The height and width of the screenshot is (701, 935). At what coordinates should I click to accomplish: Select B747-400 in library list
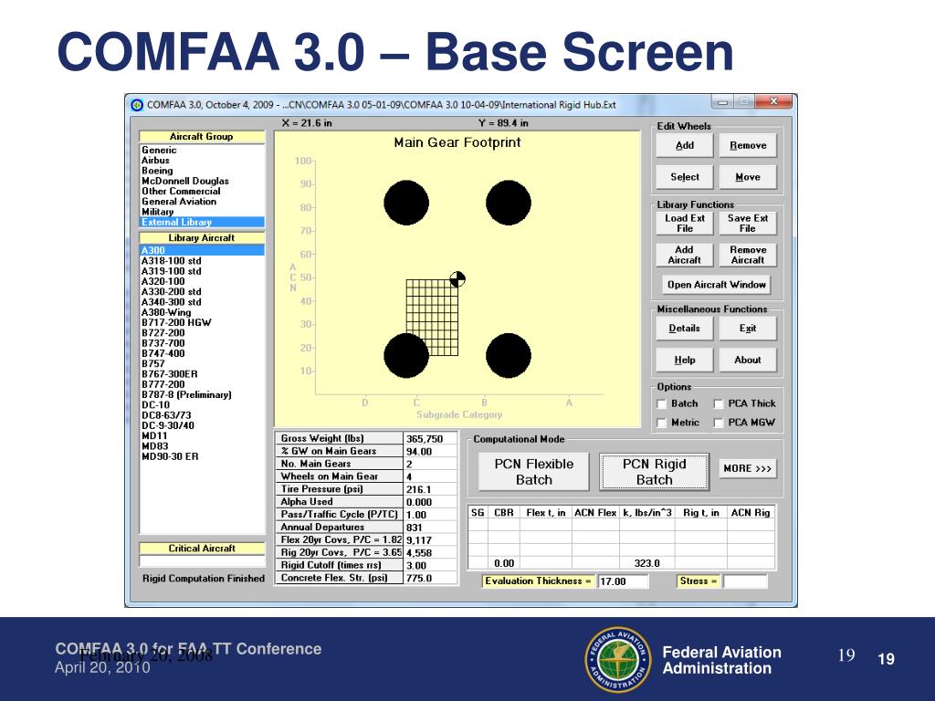click(202, 353)
